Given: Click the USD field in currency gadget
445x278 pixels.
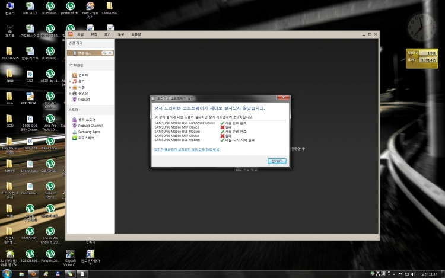Looking at the screenshot, I should (x=427, y=53).
